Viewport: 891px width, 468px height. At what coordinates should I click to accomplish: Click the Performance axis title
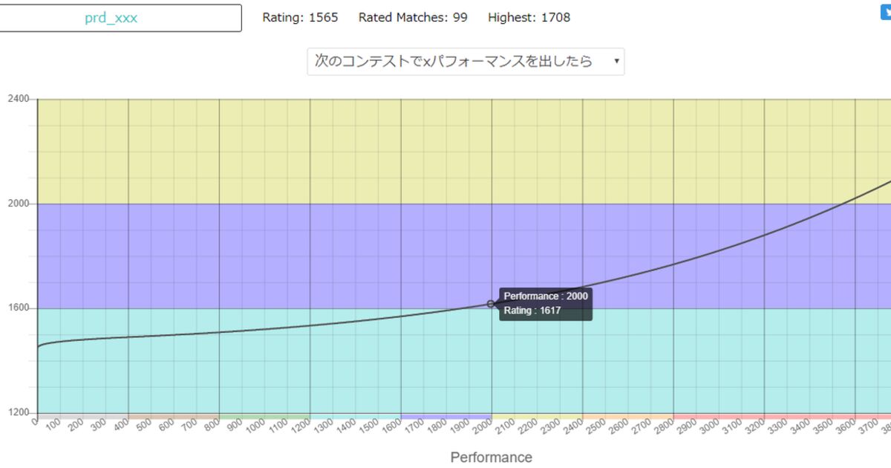[492, 457]
